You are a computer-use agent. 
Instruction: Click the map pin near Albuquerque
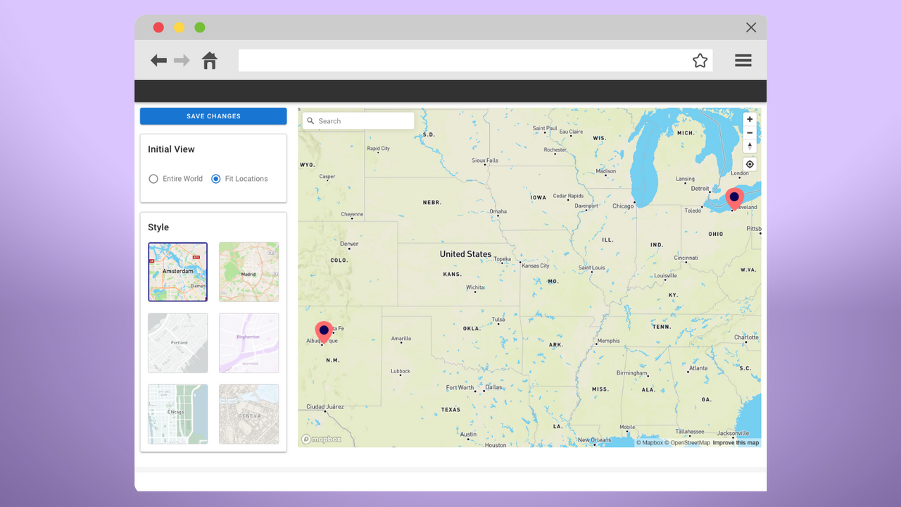coord(323,330)
